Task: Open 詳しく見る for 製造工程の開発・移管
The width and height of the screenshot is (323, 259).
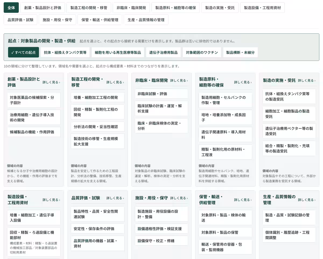Action: (115, 82)
